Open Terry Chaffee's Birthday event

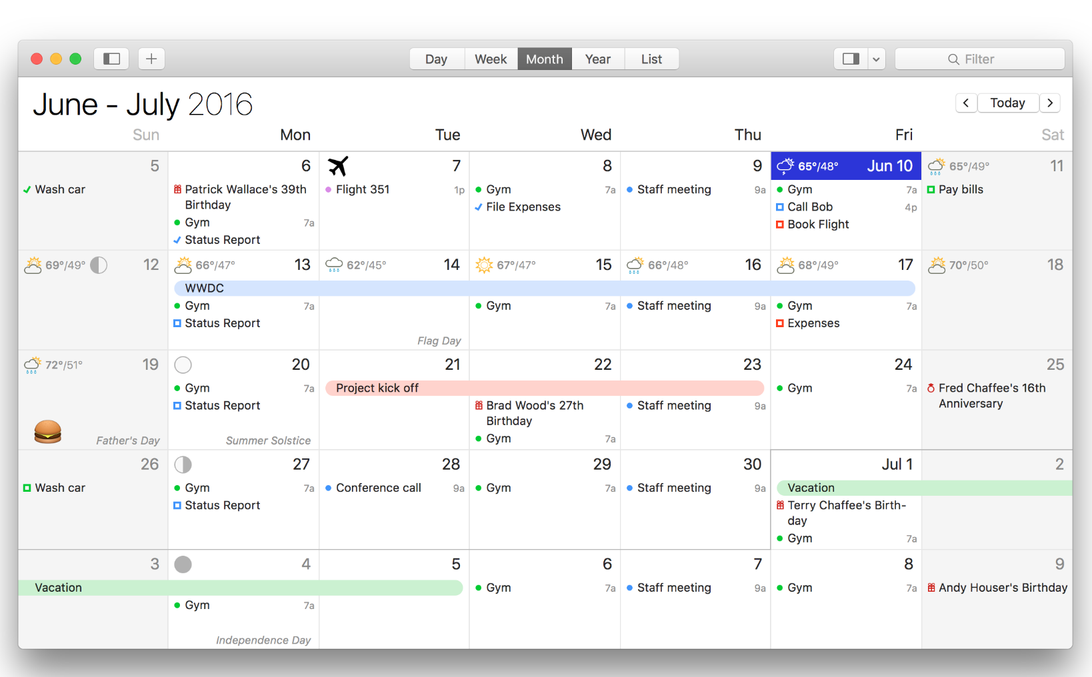click(847, 513)
